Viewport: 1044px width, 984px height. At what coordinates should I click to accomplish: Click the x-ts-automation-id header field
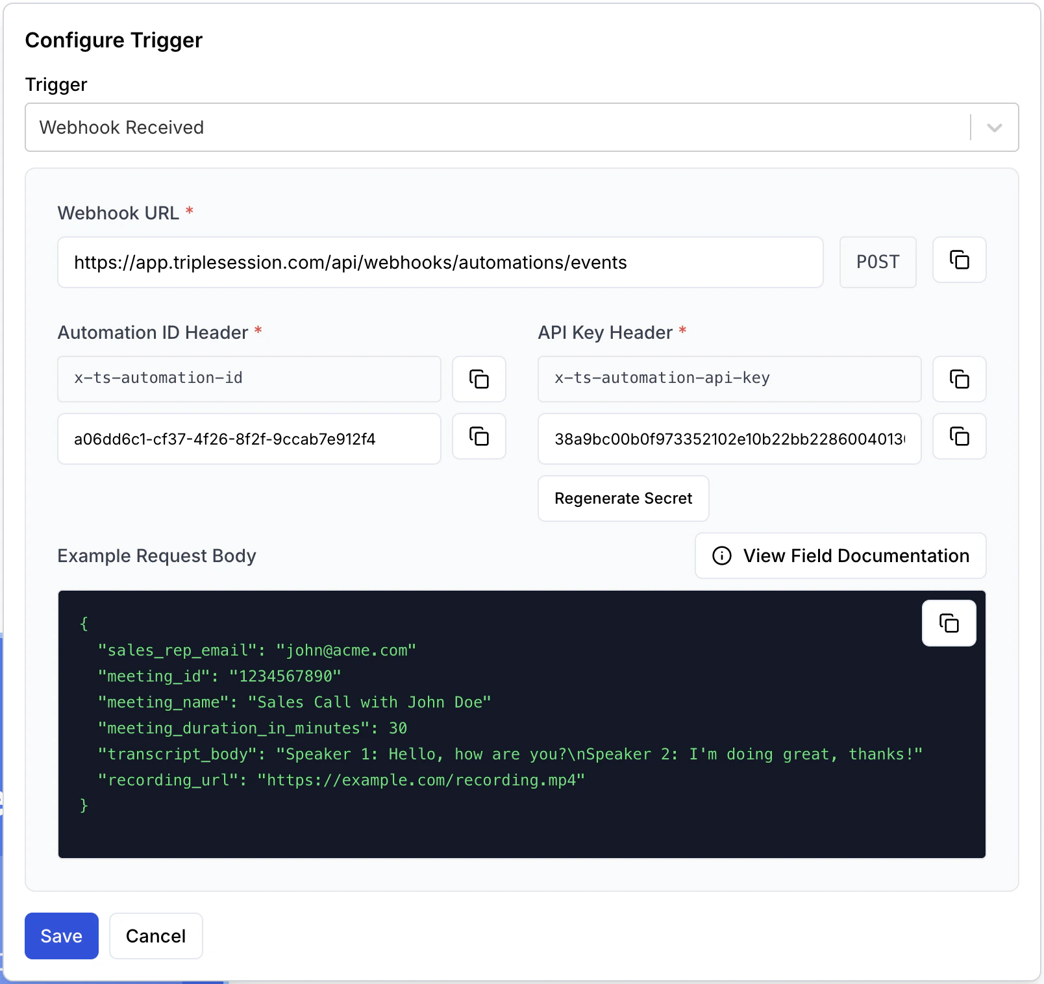pos(249,379)
